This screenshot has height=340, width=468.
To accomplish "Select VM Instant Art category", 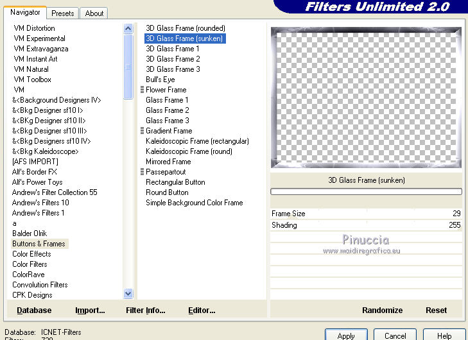I will pos(35,59).
